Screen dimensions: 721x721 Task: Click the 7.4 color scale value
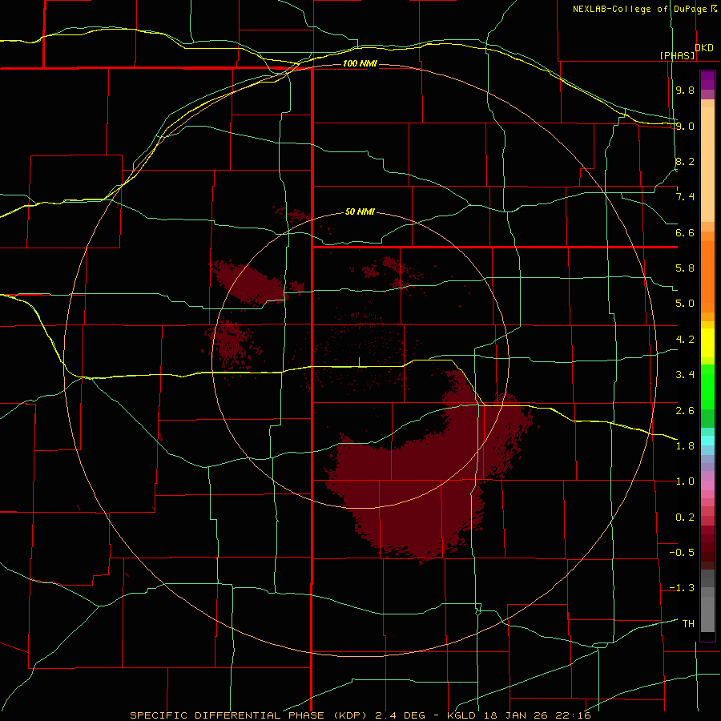(685, 197)
